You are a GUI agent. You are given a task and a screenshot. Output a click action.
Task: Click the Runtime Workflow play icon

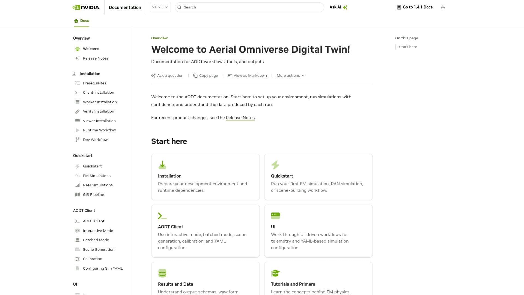click(78, 130)
